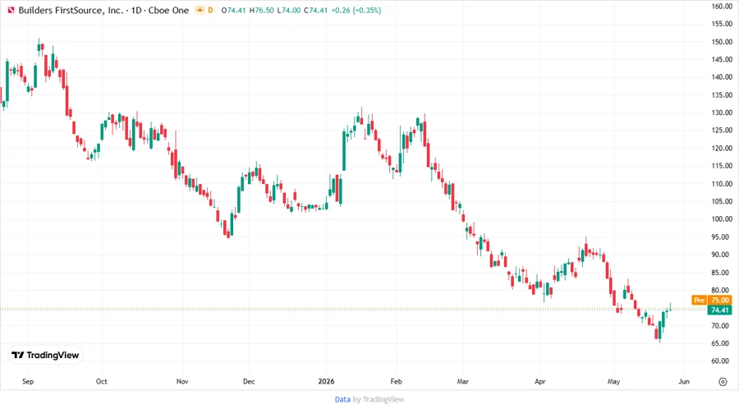Click the 60.00 price axis label
Screen dimensions: 739x409
[x=722, y=361]
